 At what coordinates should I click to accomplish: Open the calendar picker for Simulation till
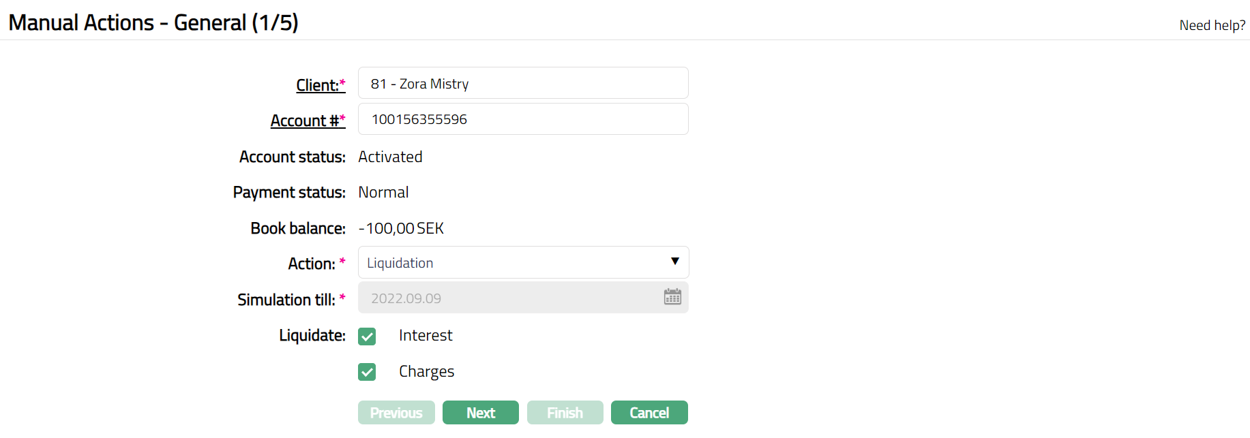click(672, 297)
